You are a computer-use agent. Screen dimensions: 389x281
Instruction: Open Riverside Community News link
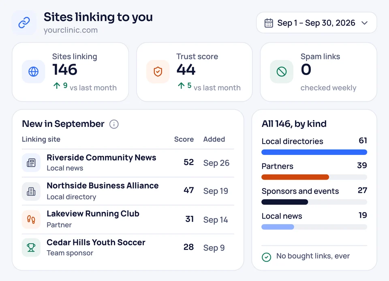[x=101, y=157]
